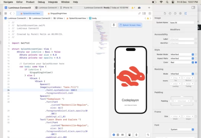Viewport: 201px width, 138px height.
Task: Open the Product menu
Action: [30, 2]
